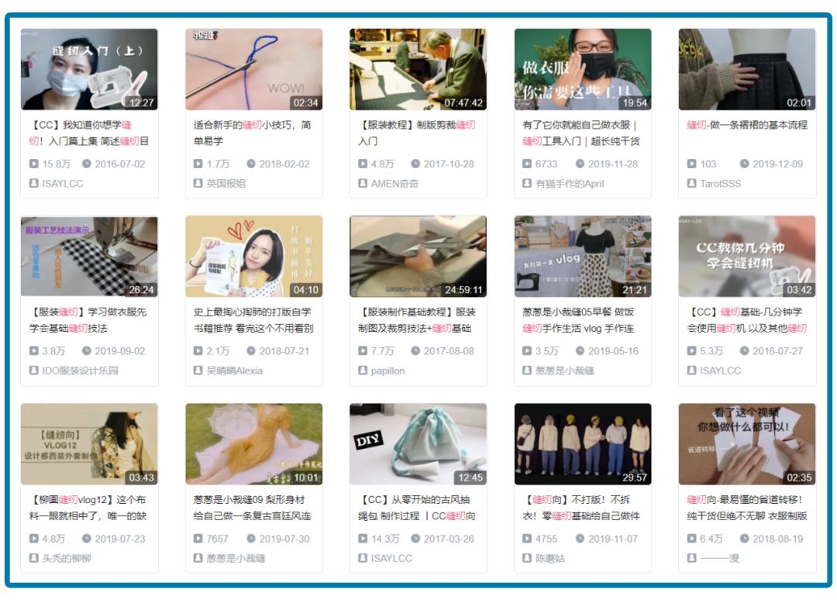Open uploader link TarotSSS
Viewport: 837px width, 600px height.
[720, 184]
